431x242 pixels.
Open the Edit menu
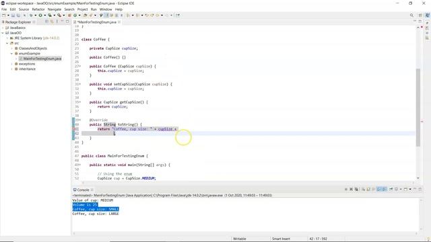[x=13, y=9]
